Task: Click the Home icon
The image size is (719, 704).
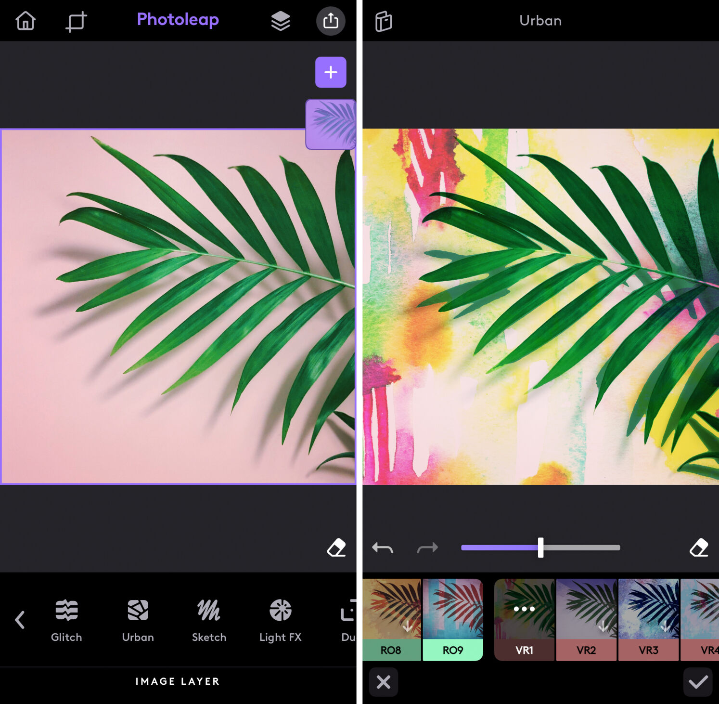Action: point(25,21)
